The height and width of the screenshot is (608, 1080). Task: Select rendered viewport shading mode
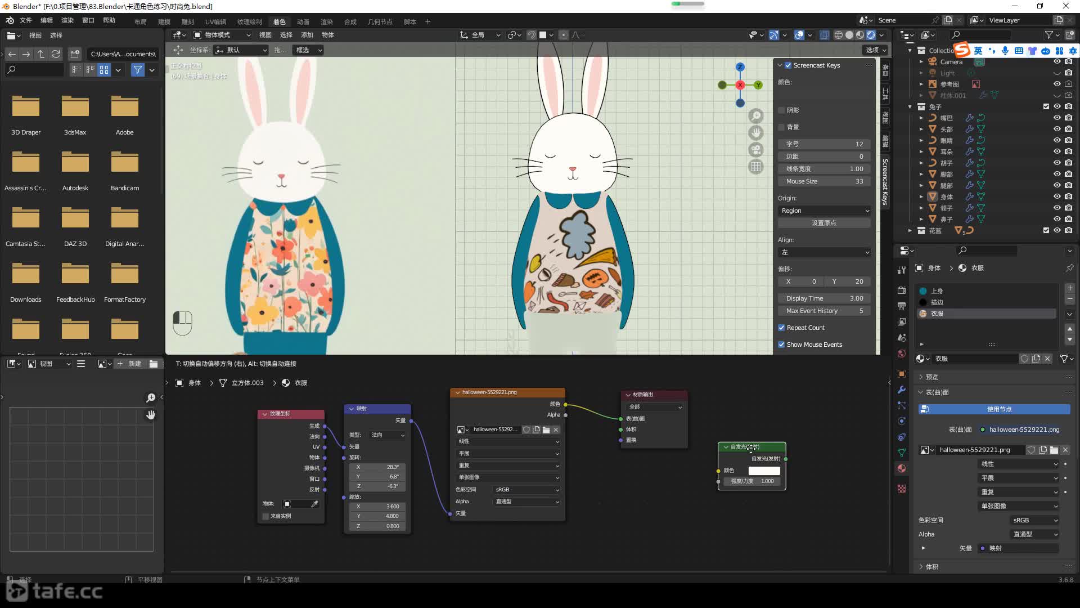pos(871,35)
